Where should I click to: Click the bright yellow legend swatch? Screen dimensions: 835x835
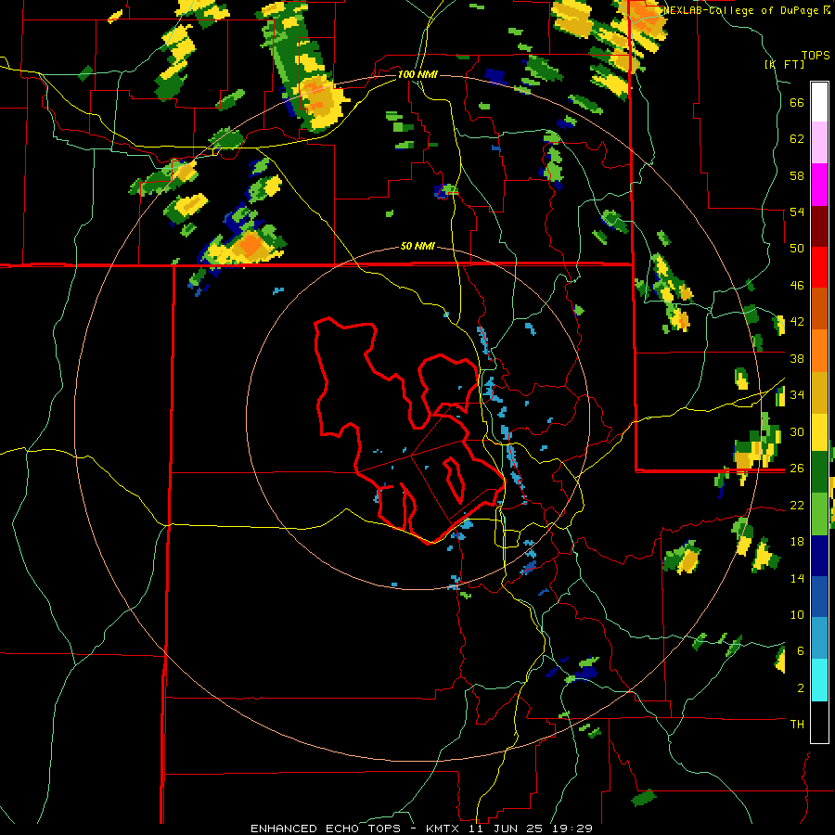[819, 432]
